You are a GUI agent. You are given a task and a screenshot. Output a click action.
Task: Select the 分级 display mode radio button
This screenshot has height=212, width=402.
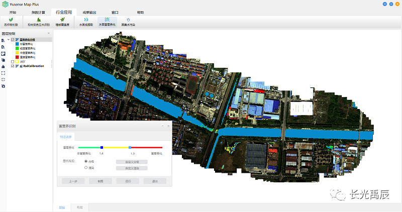(86, 161)
